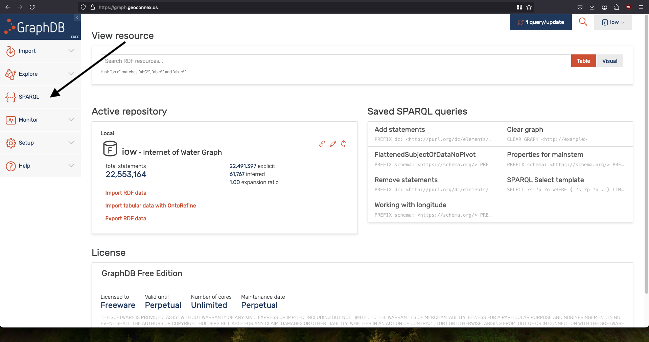Expand the Setup menu chevron

[71, 143]
